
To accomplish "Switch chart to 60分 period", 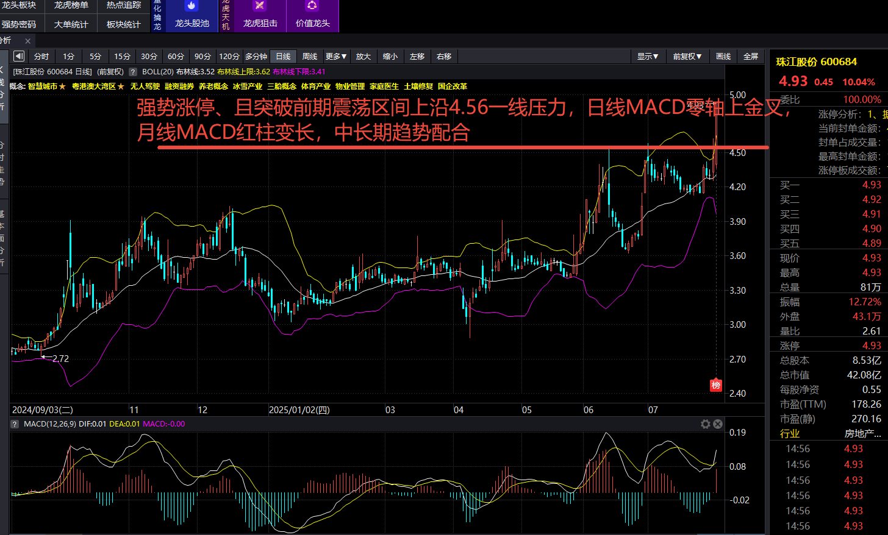I will point(176,57).
